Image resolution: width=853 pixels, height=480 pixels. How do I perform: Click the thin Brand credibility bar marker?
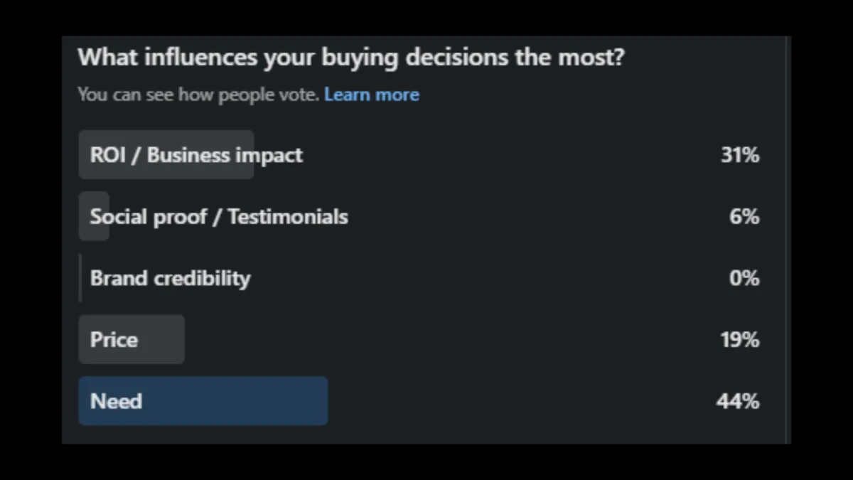coord(80,278)
